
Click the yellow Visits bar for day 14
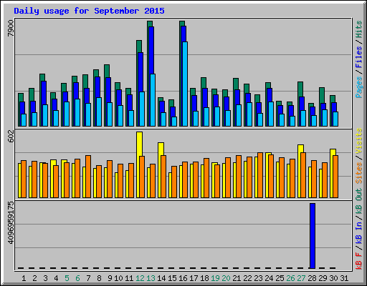pyautogui.click(x=161, y=149)
